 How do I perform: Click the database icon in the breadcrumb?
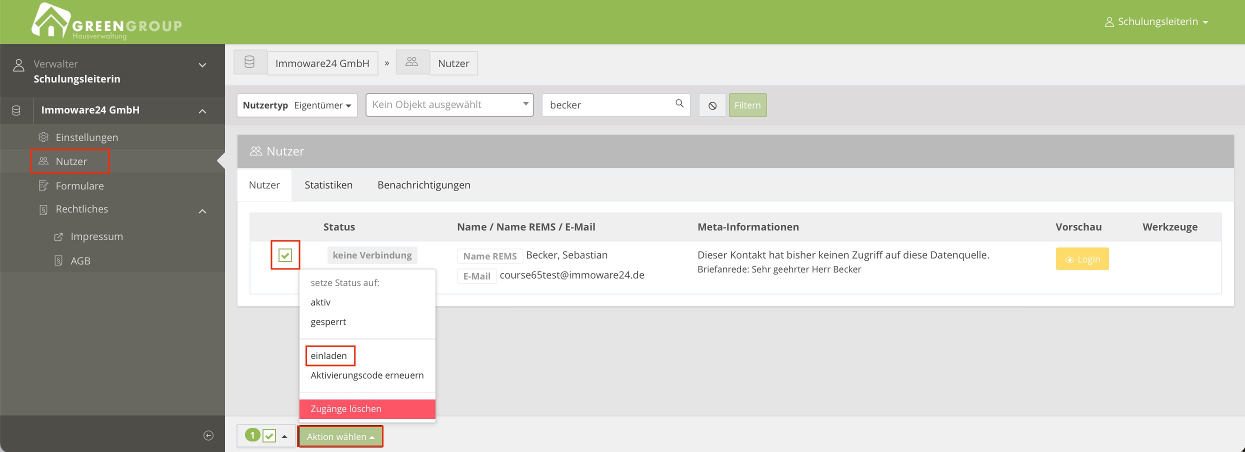[x=249, y=62]
